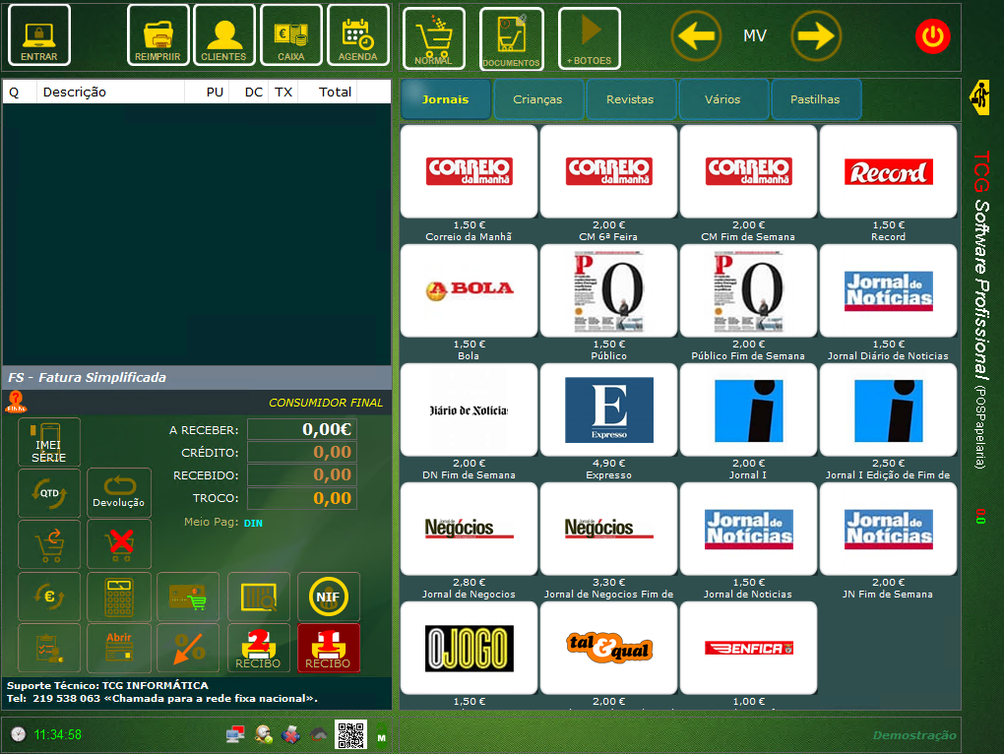Click the left yellow arrow beside MV
The width and height of the screenshot is (1004, 754).
click(696, 35)
